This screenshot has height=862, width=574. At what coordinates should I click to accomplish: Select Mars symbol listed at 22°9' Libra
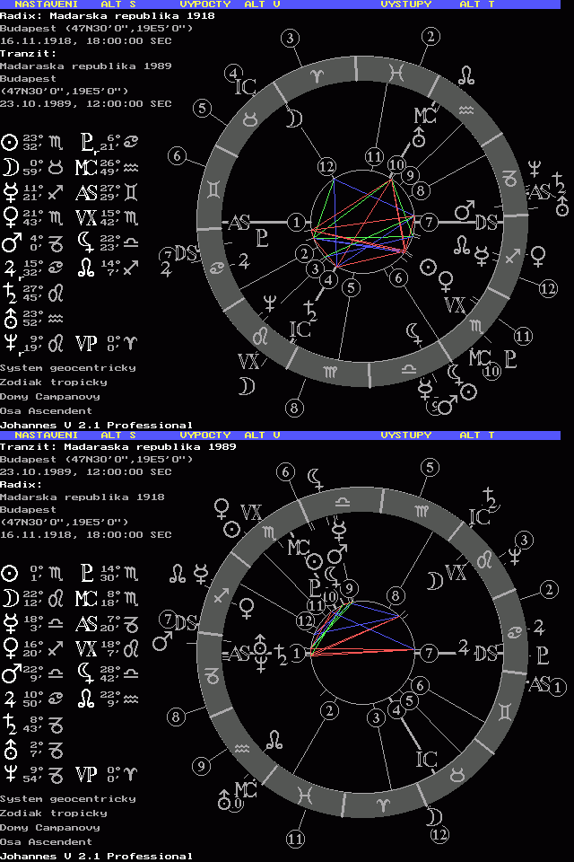tap(10, 673)
